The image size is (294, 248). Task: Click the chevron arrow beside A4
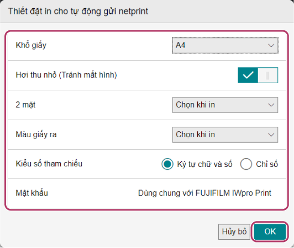271,45
